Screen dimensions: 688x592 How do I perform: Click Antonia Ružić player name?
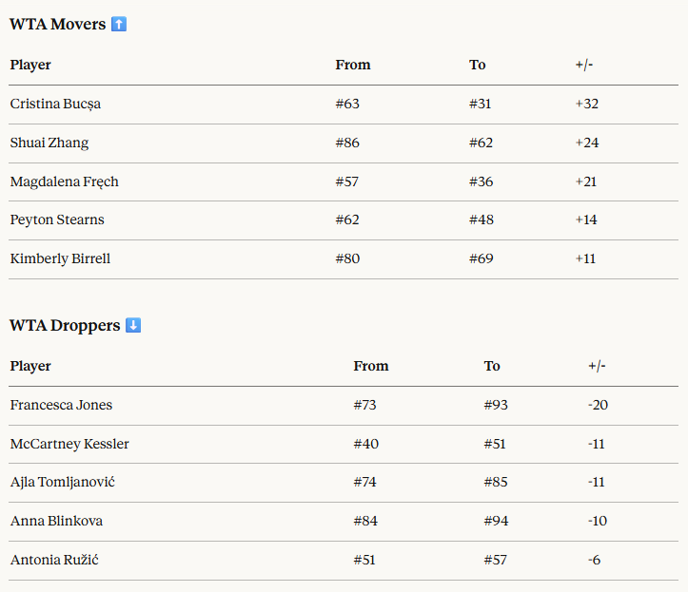click(x=54, y=560)
